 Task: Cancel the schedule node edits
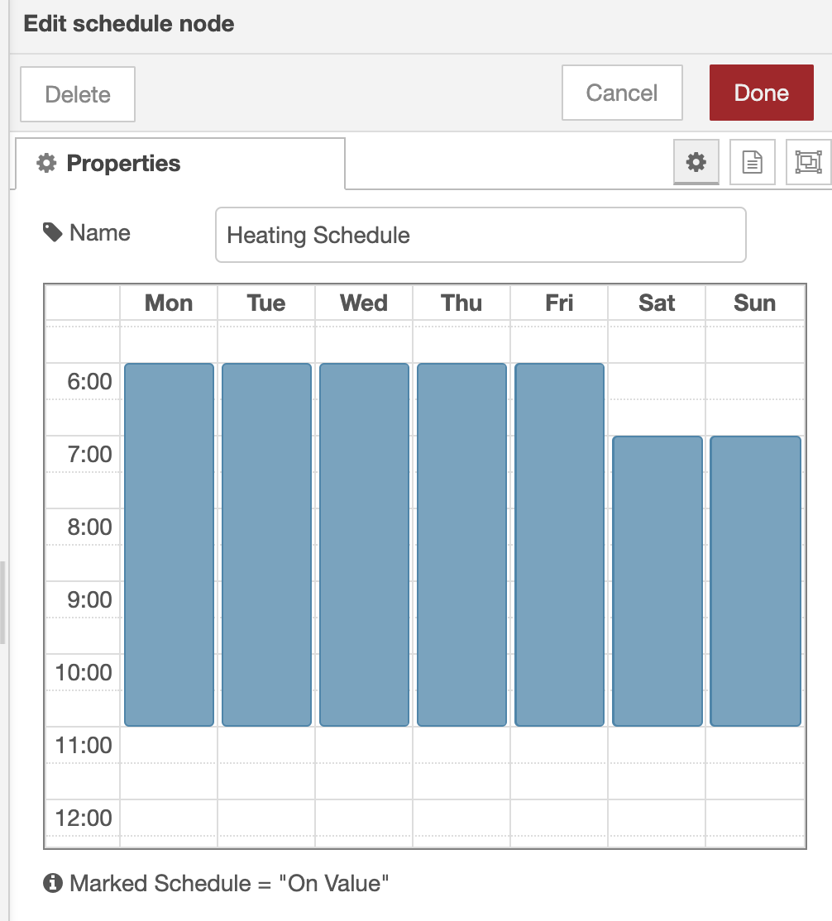[x=622, y=93]
